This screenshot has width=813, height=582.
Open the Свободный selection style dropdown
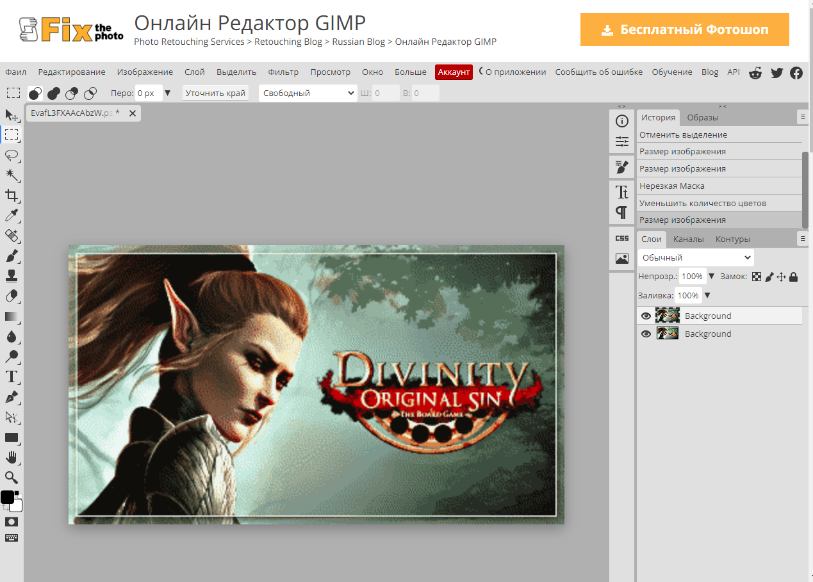tap(308, 93)
